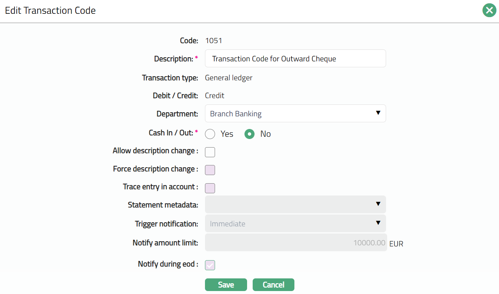This screenshot has height=294, width=499.
Task: Click the General ledger transaction type text
Action: (x=228, y=78)
